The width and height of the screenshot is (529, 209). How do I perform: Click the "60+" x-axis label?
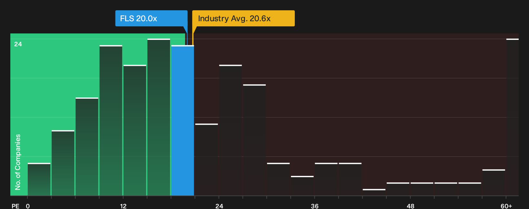click(506, 206)
